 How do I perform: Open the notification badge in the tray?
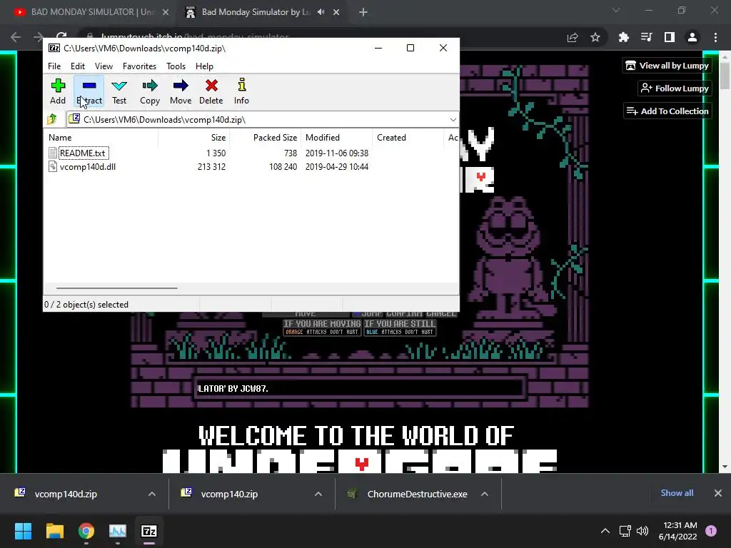pos(711,531)
